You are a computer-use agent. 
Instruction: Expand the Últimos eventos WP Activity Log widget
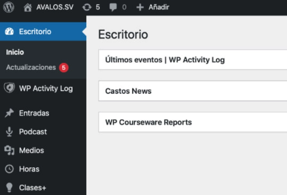pyautogui.click(x=192, y=60)
